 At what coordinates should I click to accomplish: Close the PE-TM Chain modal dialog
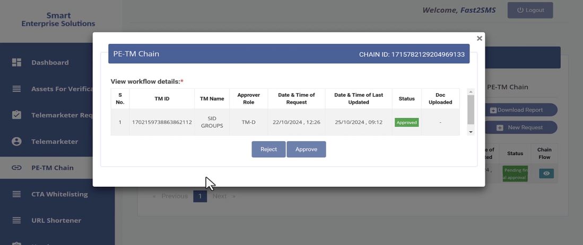(479, 39)
